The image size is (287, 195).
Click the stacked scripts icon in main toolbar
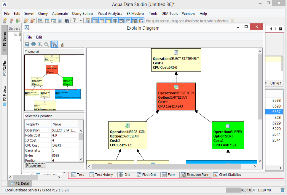[88, 21]
